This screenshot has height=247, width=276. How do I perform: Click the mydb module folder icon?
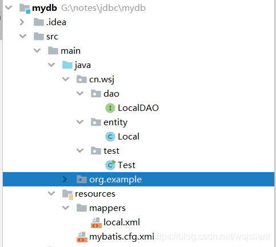coord(25,9)
